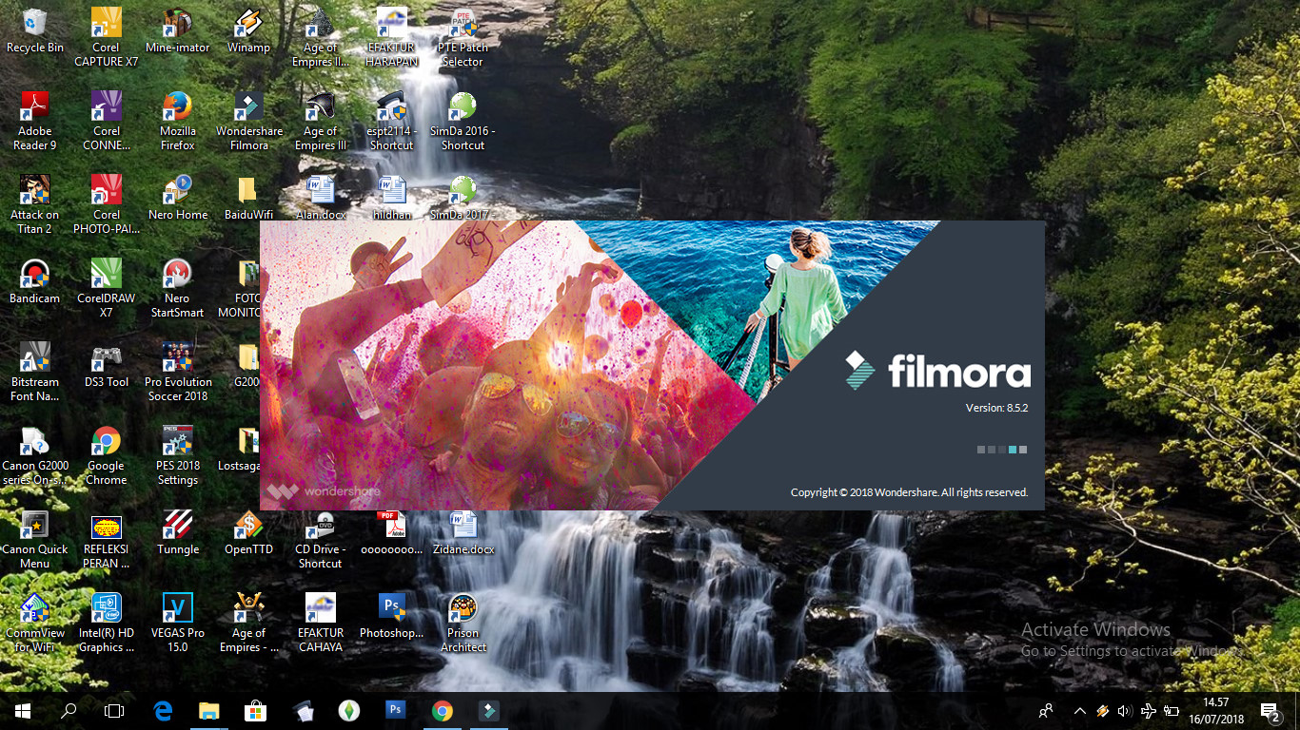1300x730 pixels.
Task: Open Google Chrome desktop shortcut
Action: point(106,456)
